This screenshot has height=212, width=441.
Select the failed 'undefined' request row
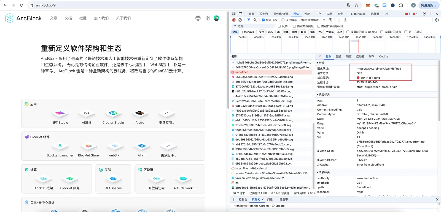[271, 72]
